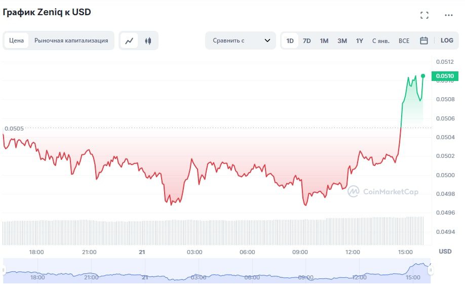
Task: Switch to candlestick chart view
Action: pos(148,41)
